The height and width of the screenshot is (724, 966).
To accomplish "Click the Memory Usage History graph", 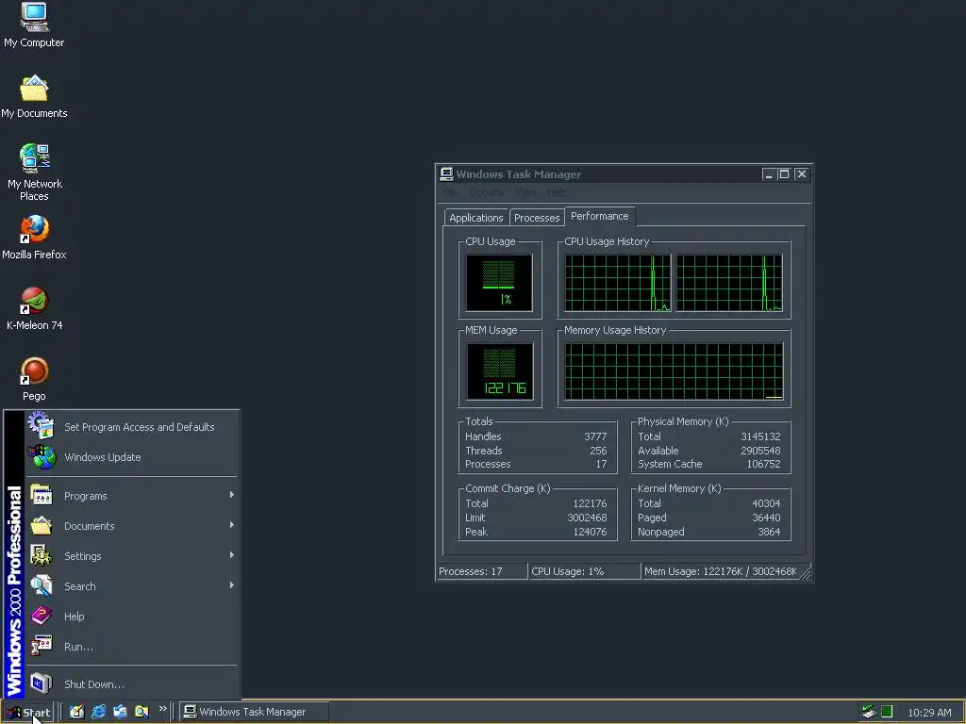I will [x=674, y=371].
